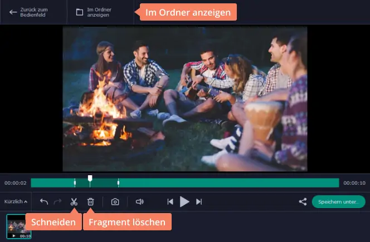The width and height of the screenshot is (370, 242).
Task: Click the current time 00:00:02 label
Action: point(16,183)
